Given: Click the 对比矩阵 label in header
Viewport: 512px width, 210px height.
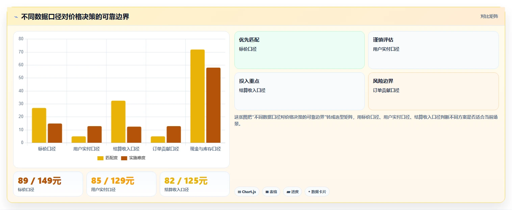Looking at the screenshot, I should click(x=489, y=16).
